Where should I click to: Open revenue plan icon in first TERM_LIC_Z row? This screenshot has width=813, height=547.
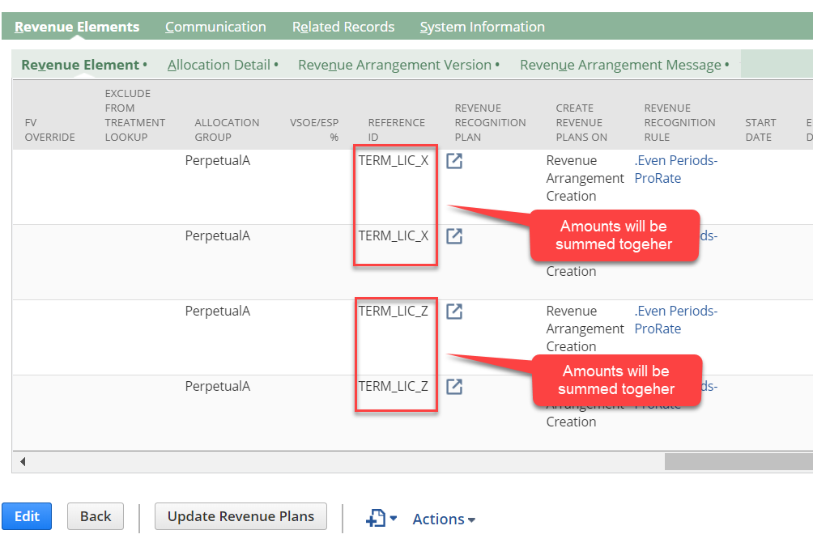(x=454, y=312)
